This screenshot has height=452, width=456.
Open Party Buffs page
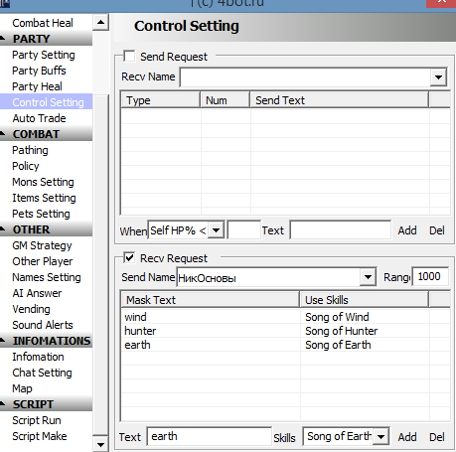pos(39,71)
